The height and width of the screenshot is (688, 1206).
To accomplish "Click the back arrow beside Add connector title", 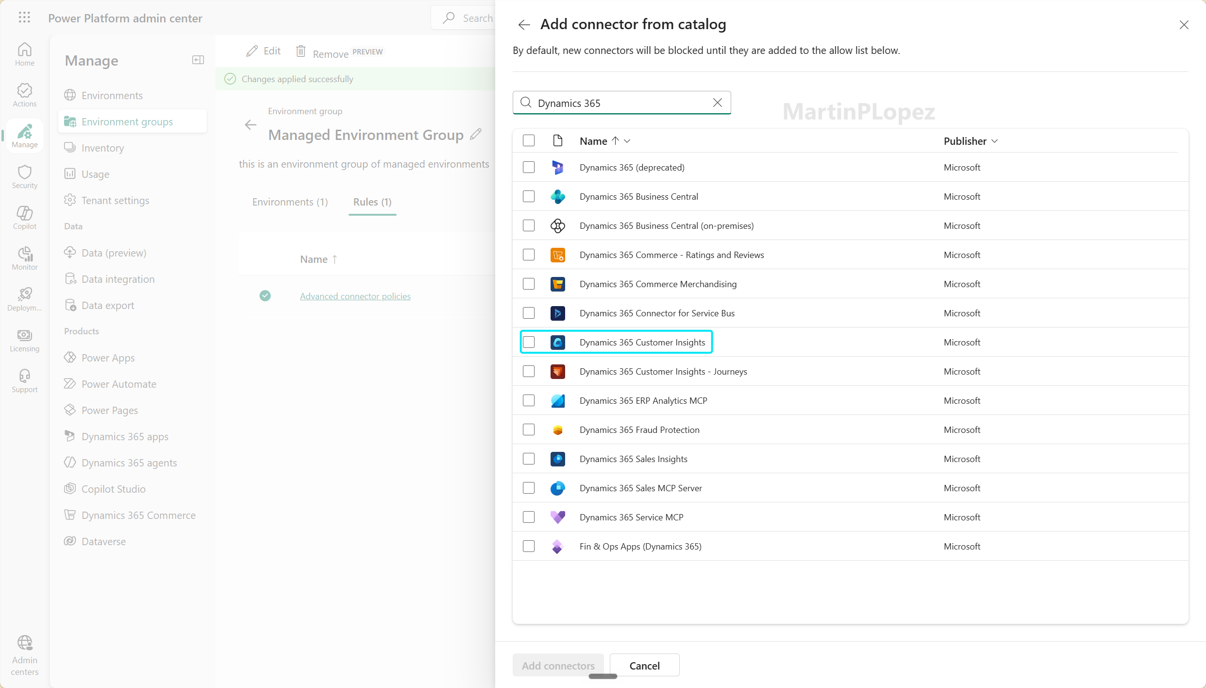I will coord(524,25).
